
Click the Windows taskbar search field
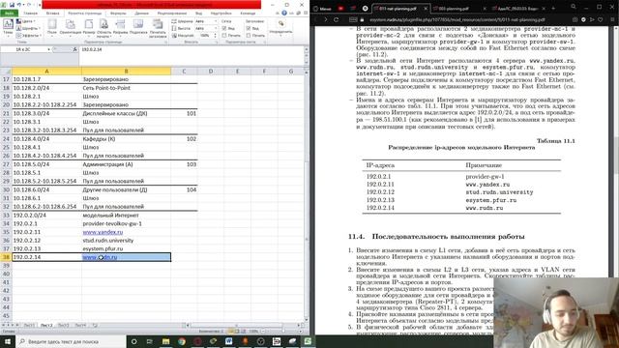pyautogui.click(x=71, y=341)
